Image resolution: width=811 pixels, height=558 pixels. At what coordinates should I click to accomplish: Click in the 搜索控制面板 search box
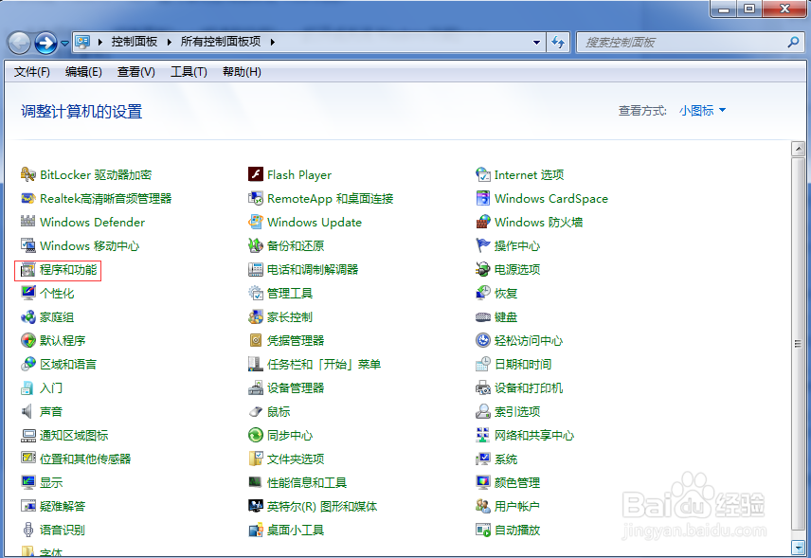coord(691,43)
